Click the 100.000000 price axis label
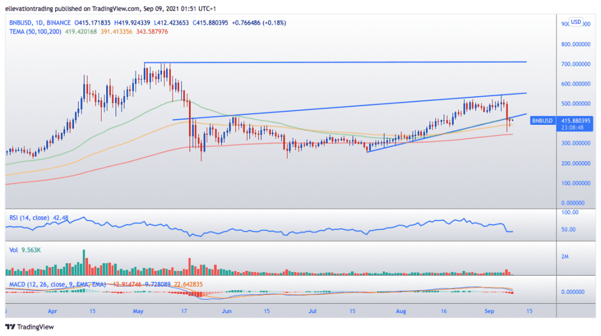 [x=576, y=183]
